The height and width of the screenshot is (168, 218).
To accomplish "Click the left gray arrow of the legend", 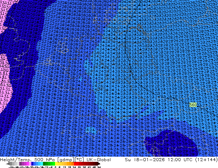I will [x=8, y=164].
